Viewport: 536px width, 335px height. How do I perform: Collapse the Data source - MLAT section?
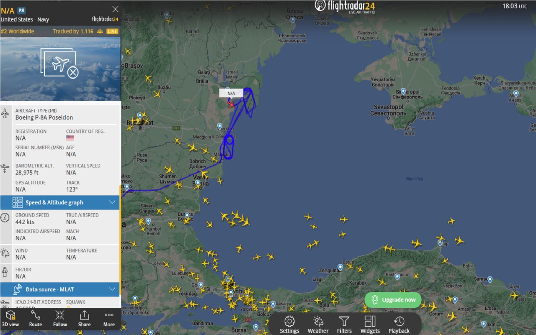pyautogui.click(x=112, y=289)
